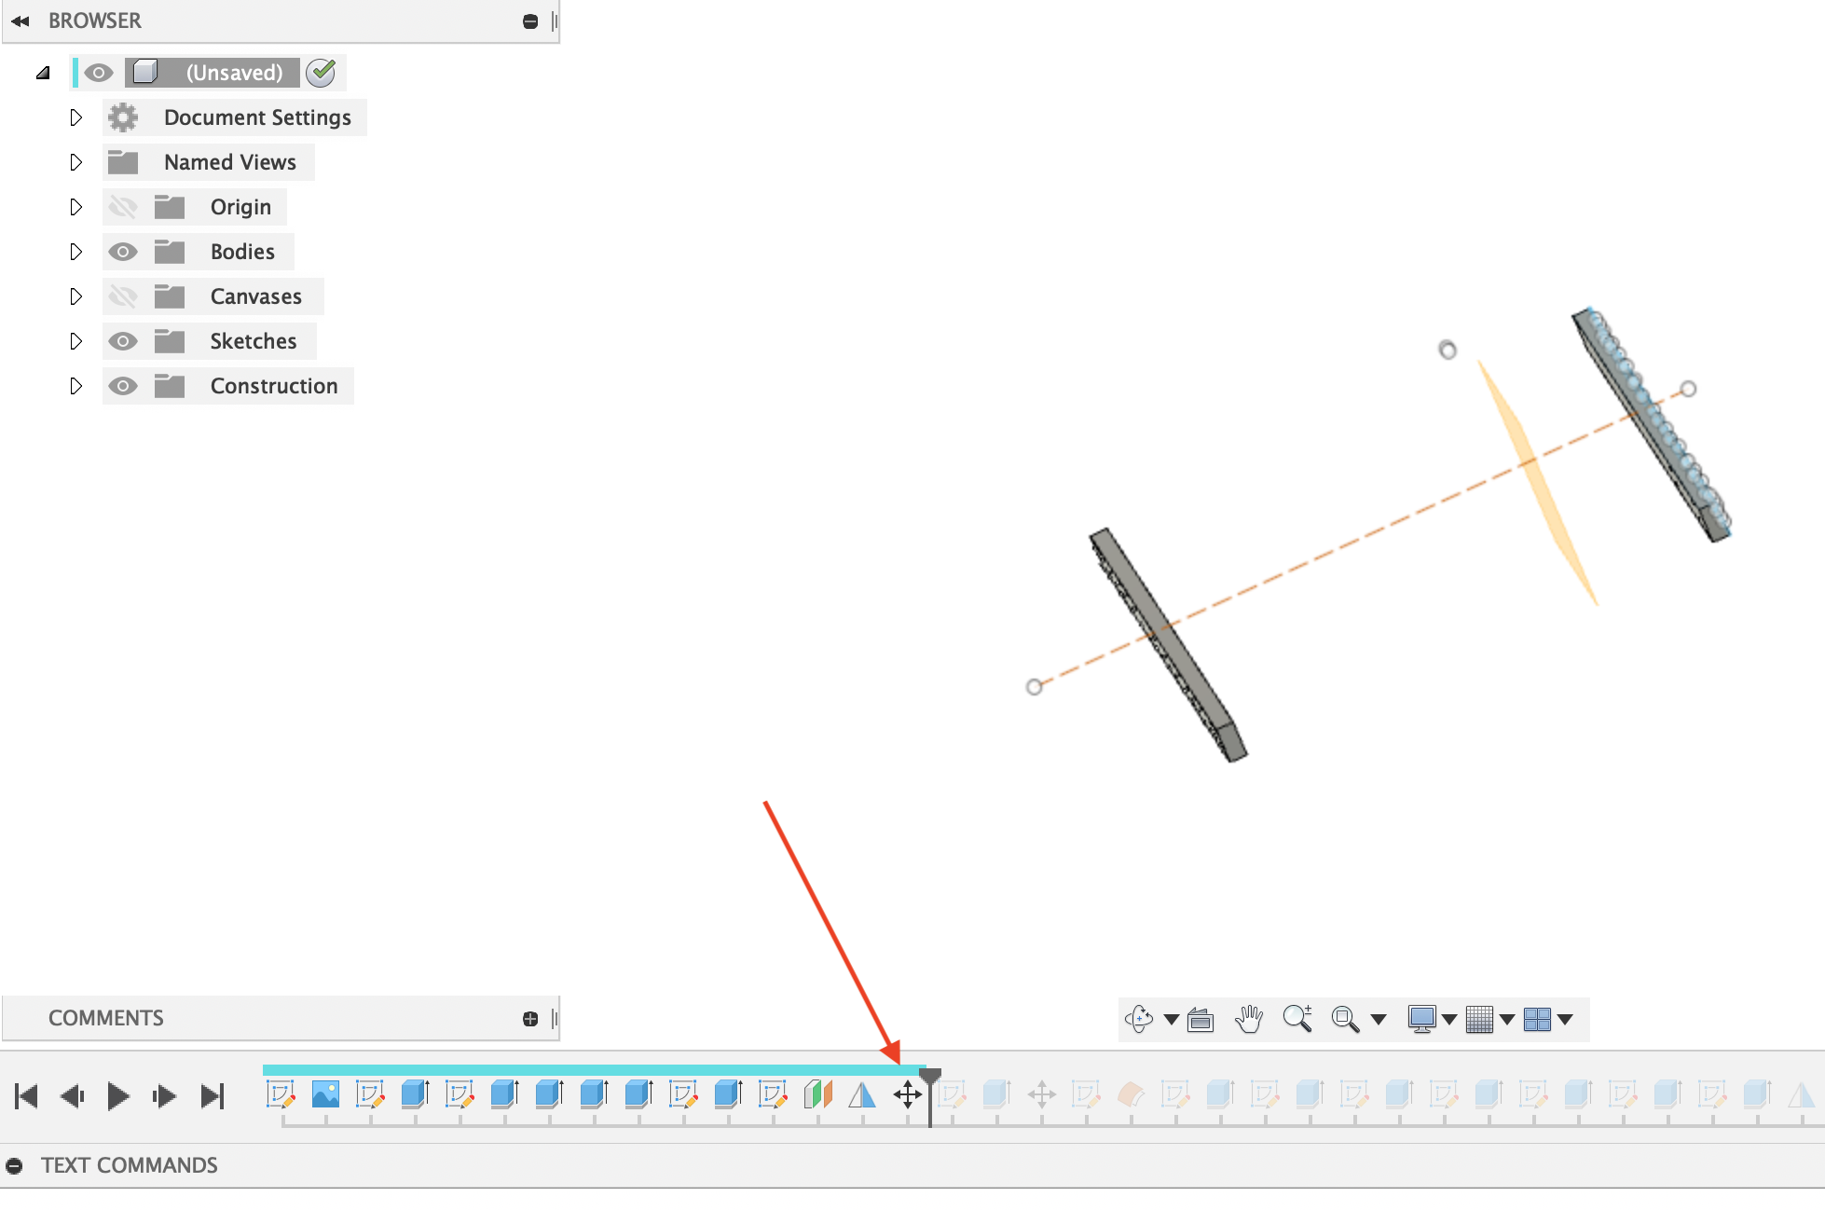Expand the Bodies folder
Screen dimensions: 1825x1210
coord(75,252)
